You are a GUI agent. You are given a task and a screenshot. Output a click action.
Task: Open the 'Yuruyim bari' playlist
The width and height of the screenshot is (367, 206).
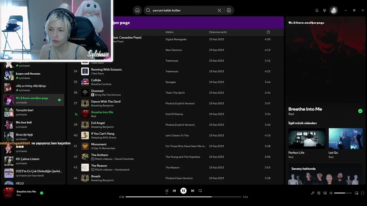(33, 112)
